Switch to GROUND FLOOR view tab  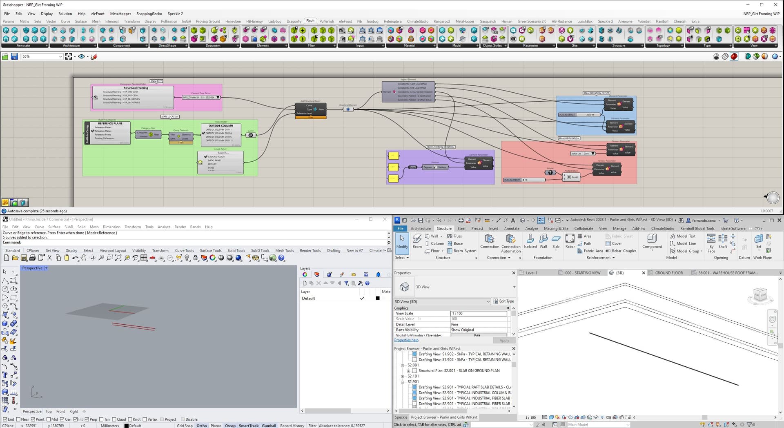pos(668,273)
